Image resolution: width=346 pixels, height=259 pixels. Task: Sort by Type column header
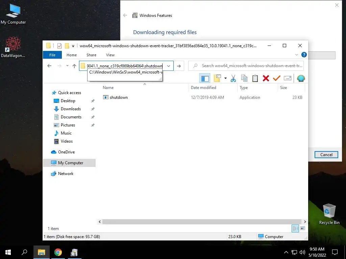coord(244,88)
